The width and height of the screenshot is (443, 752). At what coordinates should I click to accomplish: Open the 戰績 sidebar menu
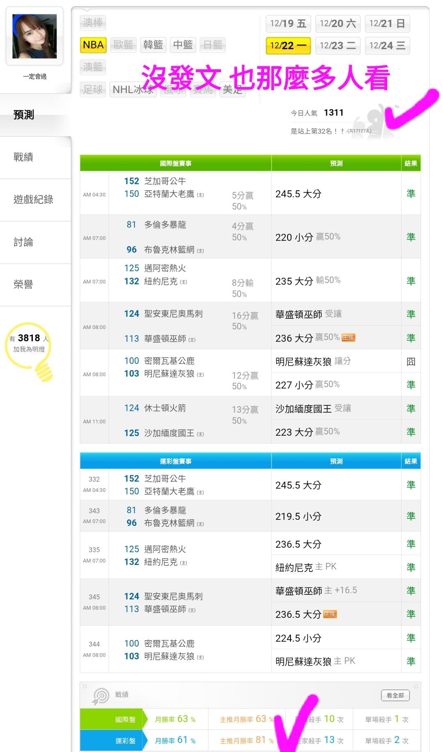coord(23,157)
